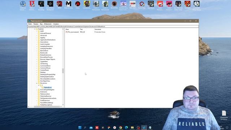Select the Explorer key
Image resolution: width=231 pixels, height=130 pixels.
[x=41, y=29]
